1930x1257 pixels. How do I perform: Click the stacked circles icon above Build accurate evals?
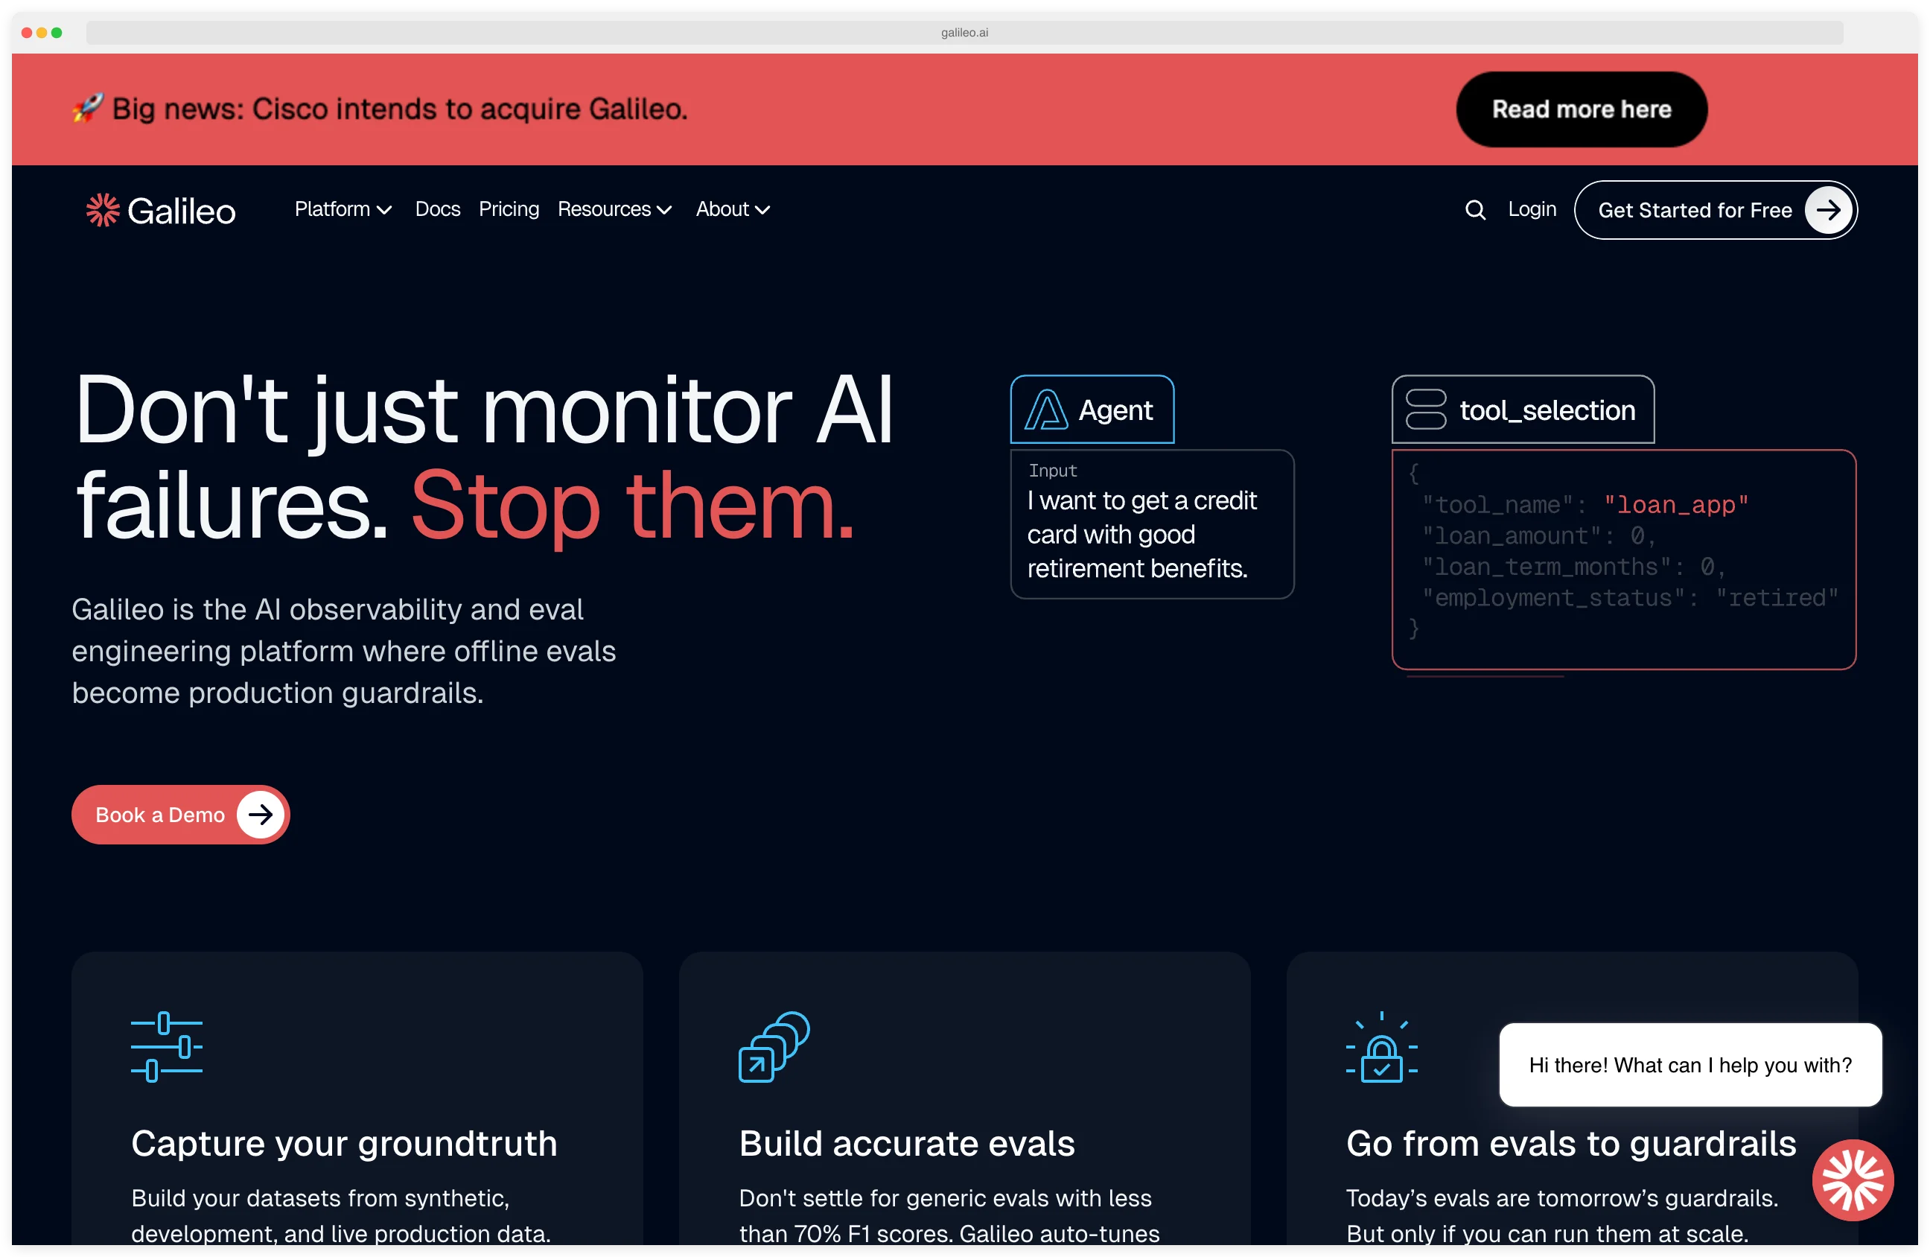(x=772, y=1047)
